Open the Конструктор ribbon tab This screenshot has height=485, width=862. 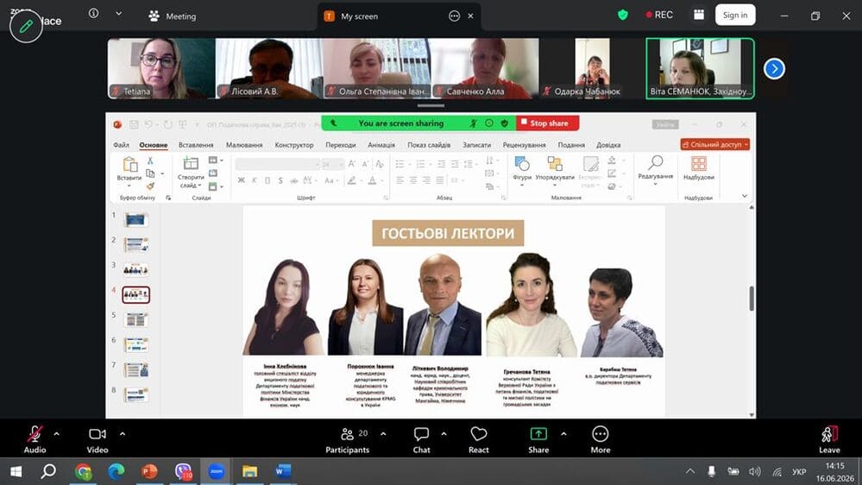click(294, 145)
